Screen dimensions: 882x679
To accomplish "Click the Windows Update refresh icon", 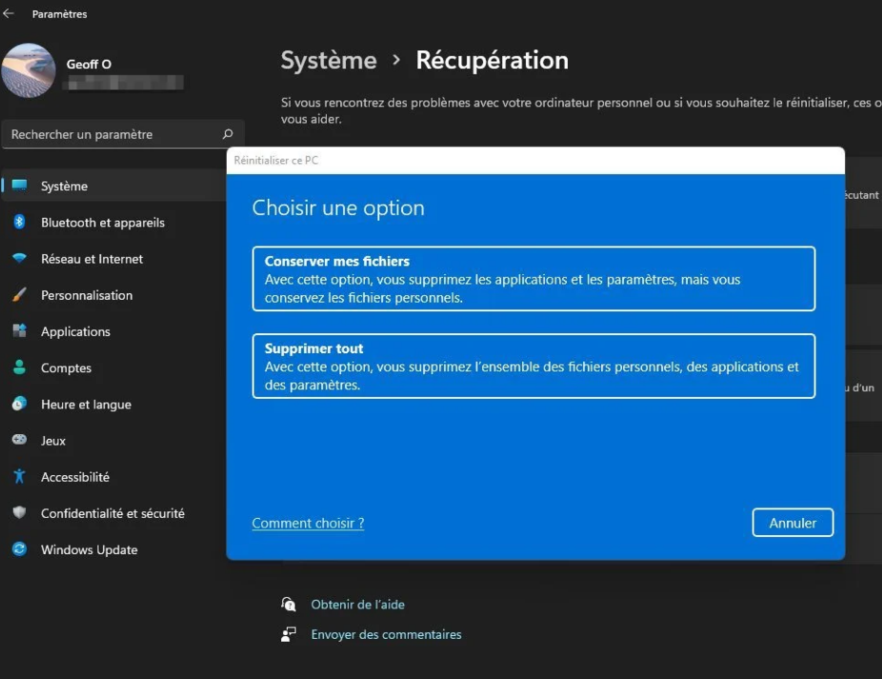I will (19, 549).
